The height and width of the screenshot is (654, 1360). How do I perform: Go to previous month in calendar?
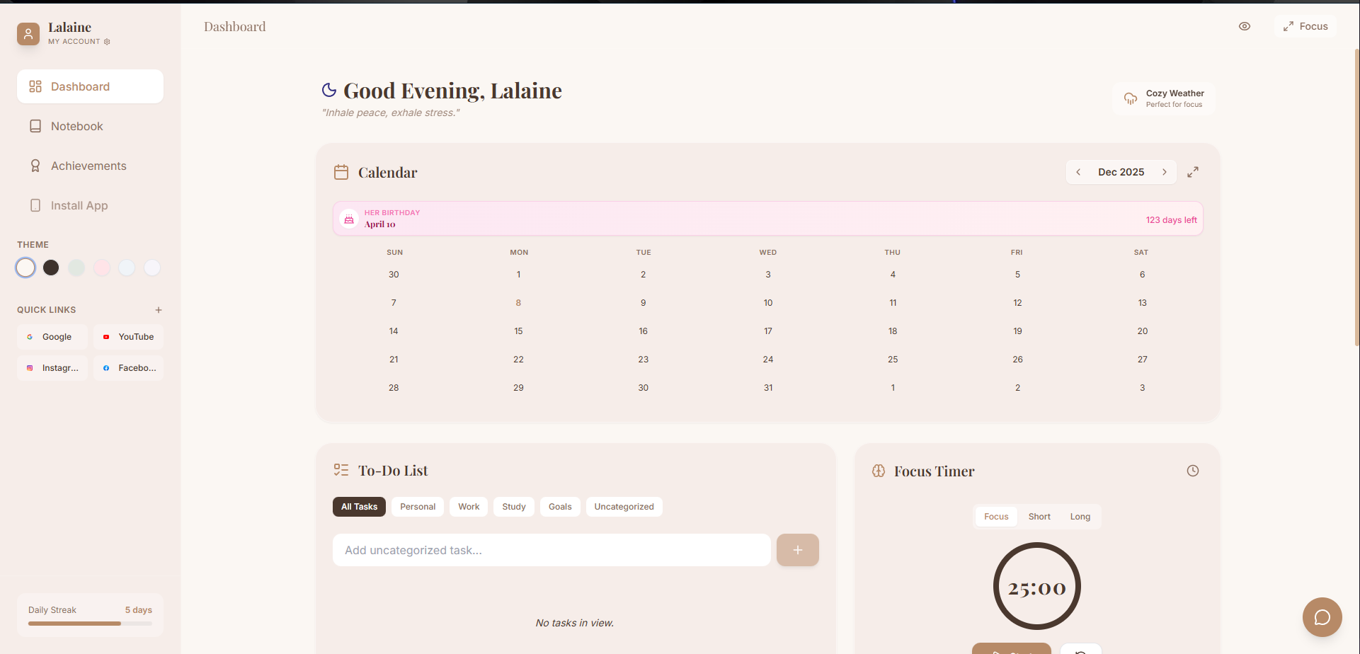pyautogui.click(x=1078, y=172)
